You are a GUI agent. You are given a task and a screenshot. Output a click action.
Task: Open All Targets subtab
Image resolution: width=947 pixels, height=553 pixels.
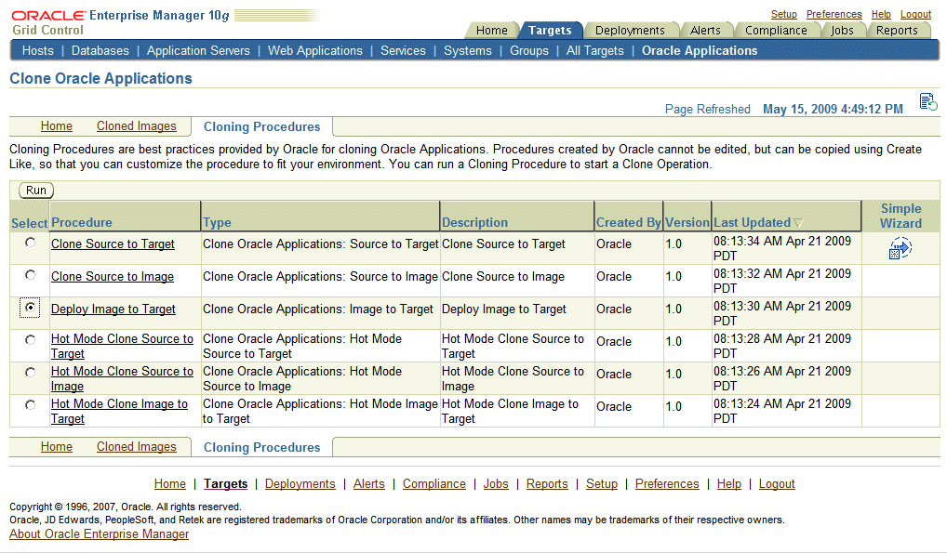coord(594,51)
